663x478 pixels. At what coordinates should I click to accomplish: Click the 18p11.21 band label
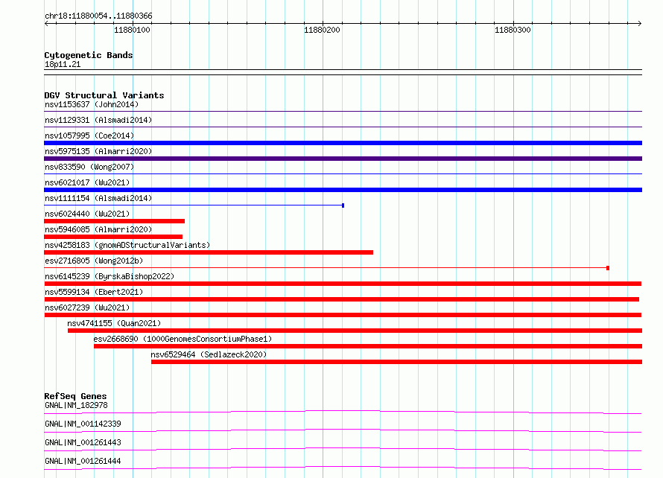(x=63, y=64)
